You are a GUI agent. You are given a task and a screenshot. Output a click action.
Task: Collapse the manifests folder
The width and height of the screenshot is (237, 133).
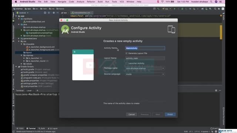coord(19,19)
